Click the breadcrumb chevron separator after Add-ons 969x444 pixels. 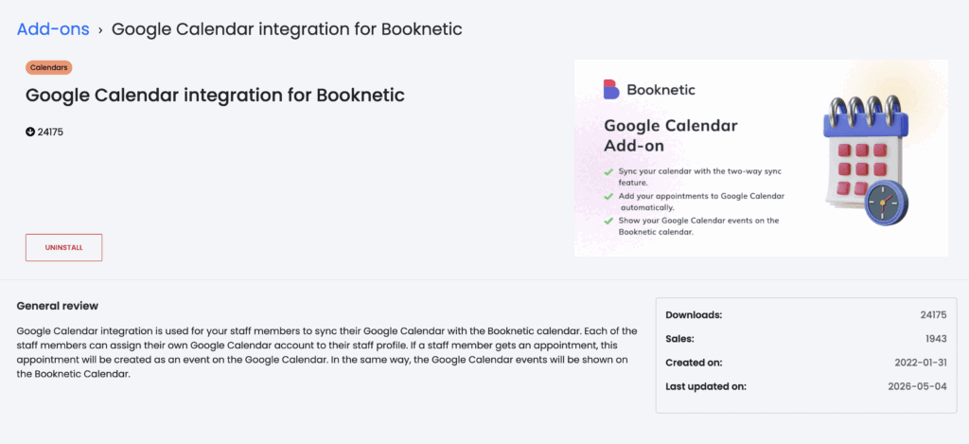coord(100,29)
